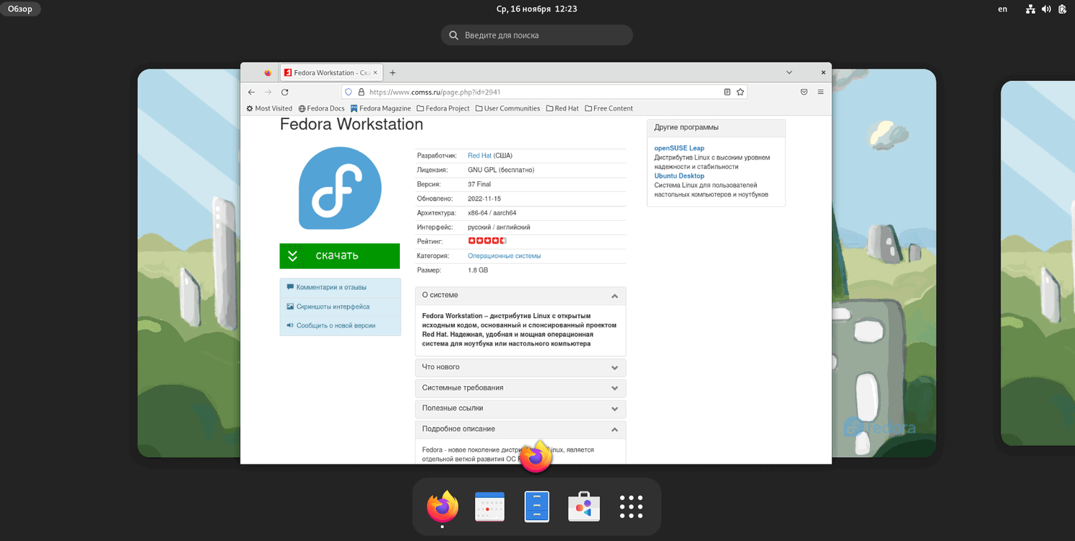The width and height of the screenshot is (1075, 541).
Task: Click the site security padlock icon
Action: [x=361, y=92]
